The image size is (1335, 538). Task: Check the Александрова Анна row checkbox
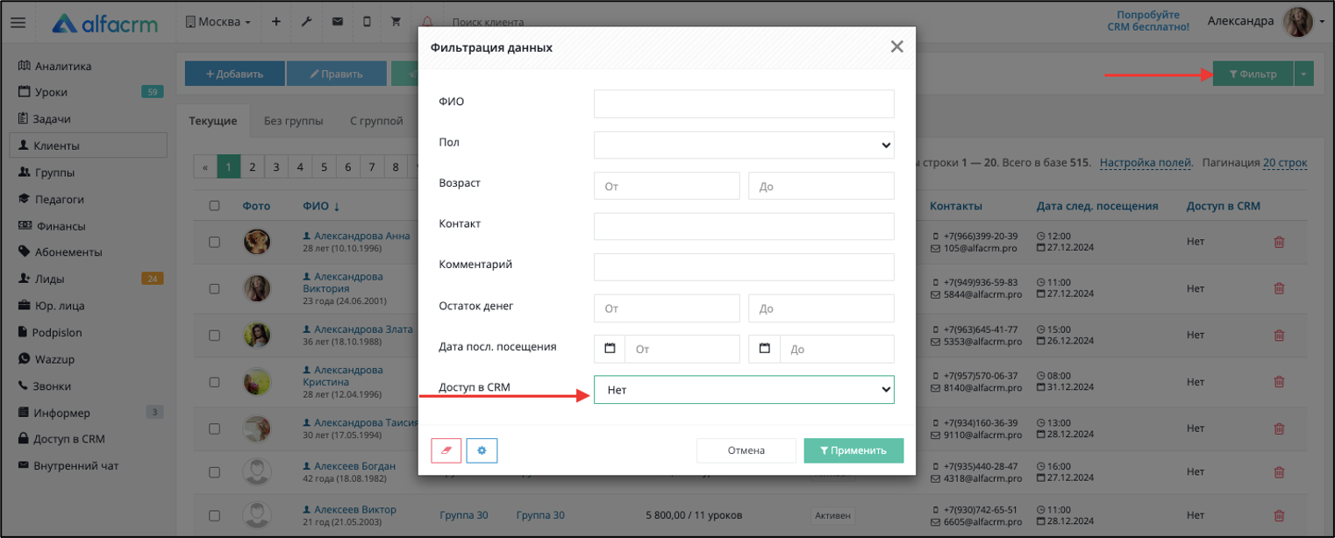pos(214,242)
